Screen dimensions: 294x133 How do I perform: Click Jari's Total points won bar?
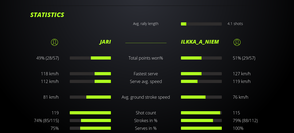90,58
